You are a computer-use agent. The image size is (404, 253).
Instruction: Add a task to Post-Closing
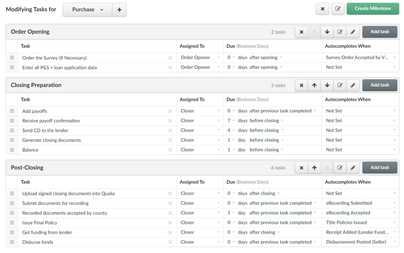click(x=380, y=167)
